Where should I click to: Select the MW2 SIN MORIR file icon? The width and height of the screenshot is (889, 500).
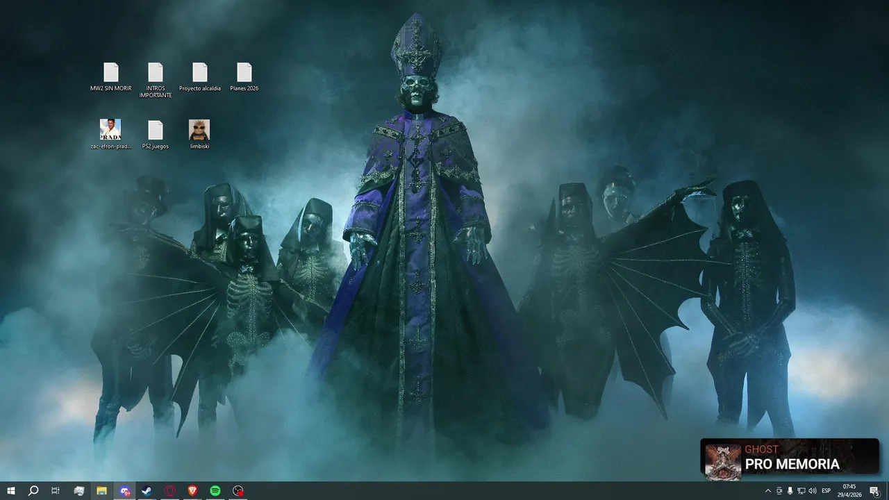[x=111, y=72]
